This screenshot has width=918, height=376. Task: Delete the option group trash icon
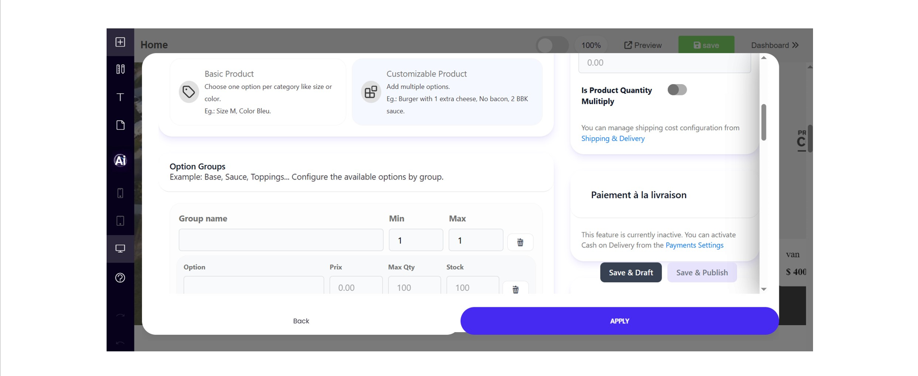coord(520,242)
